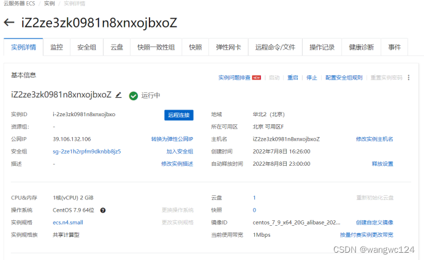Open the 云盘 tab
424x260 pixels.
pos(117,47)
